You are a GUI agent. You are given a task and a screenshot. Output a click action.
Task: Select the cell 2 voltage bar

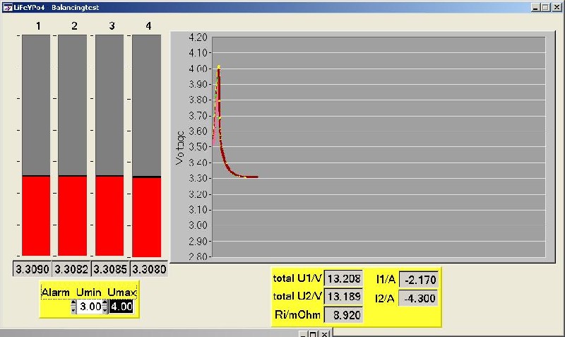(73, 145)
